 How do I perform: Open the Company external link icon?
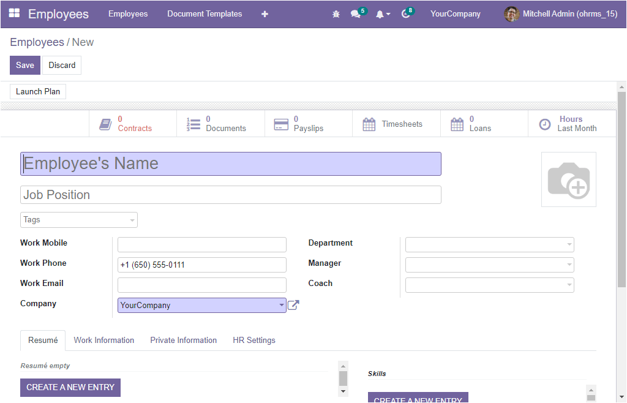293,305
